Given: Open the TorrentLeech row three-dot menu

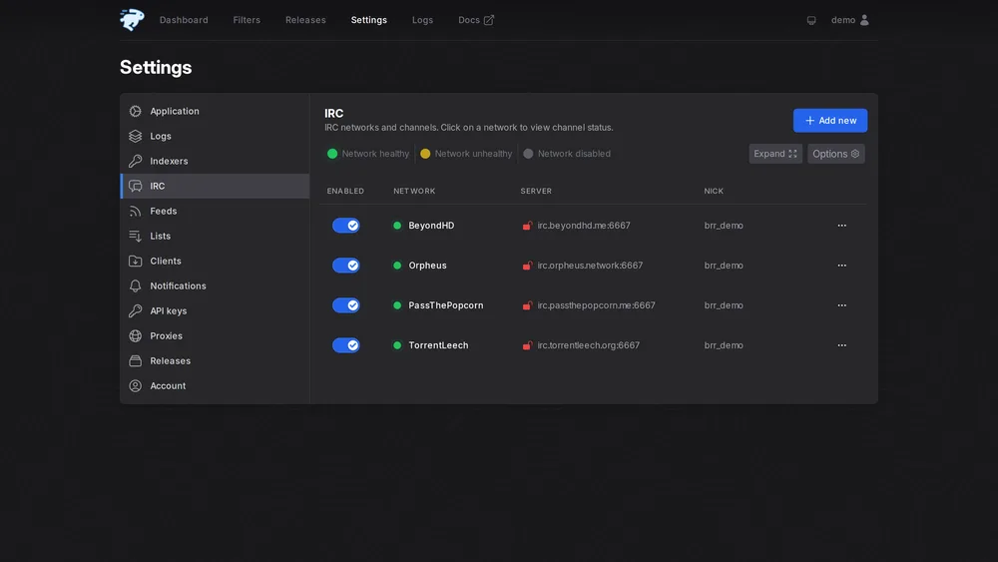Looking at the screenshot, I should (841, 345).
